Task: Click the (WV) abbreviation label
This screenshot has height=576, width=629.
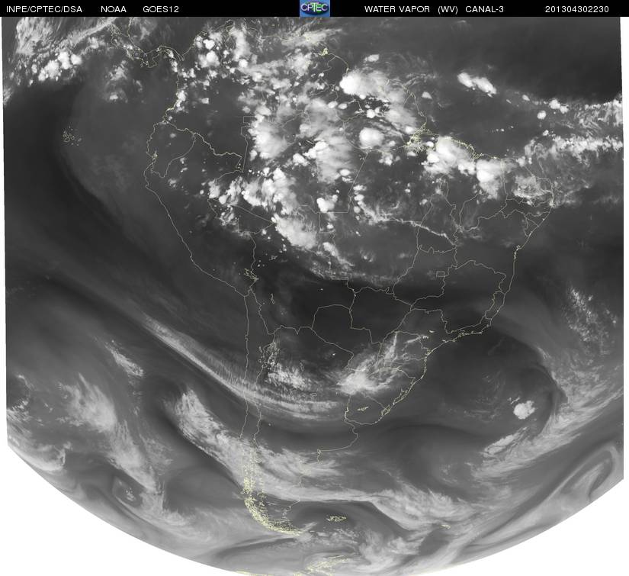Action: pos(448,9)
